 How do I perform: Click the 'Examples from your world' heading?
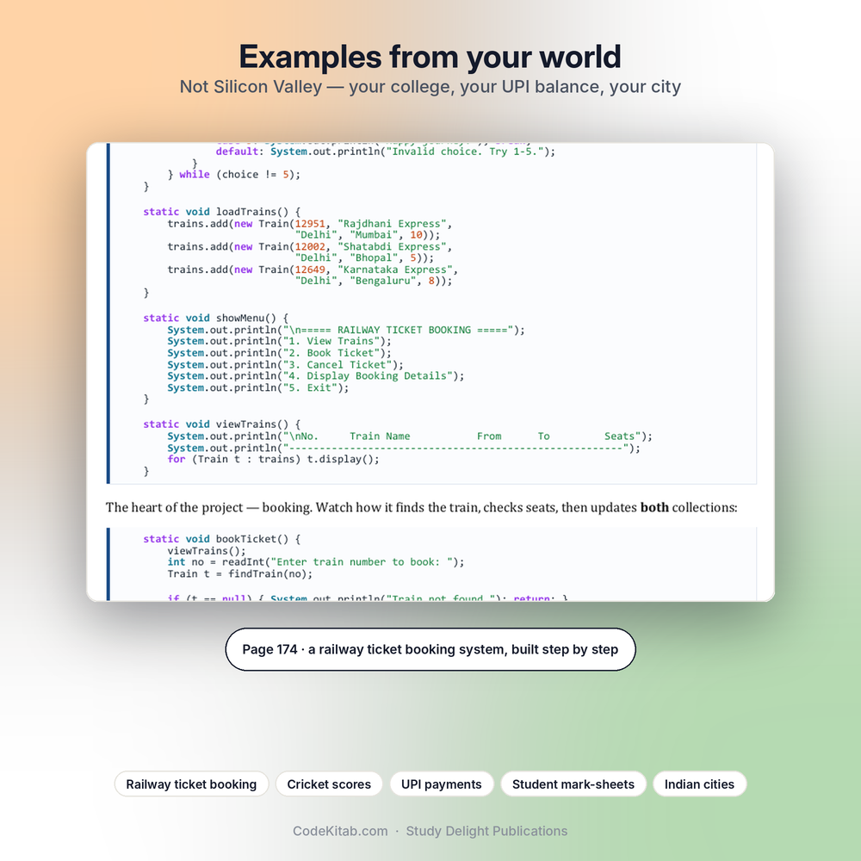[x=430, y=57]
